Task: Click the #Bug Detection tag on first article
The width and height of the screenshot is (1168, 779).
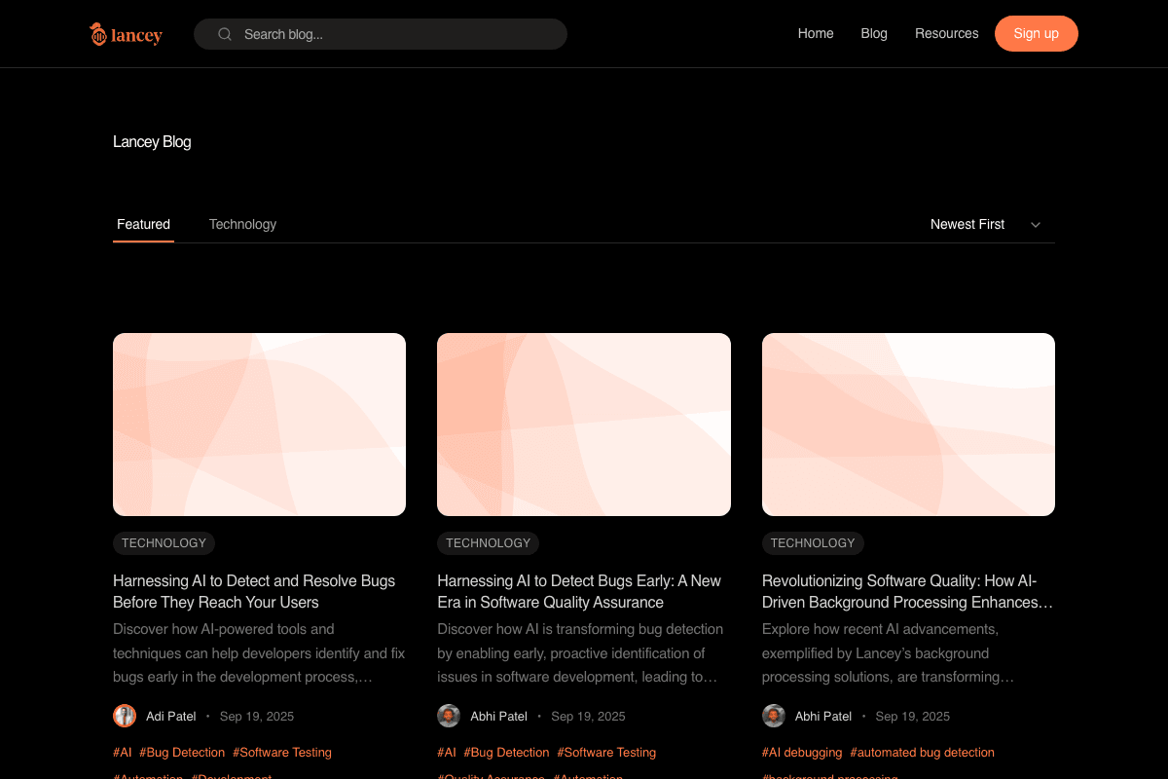Action: pyautogui.click(x=182, y=752)
